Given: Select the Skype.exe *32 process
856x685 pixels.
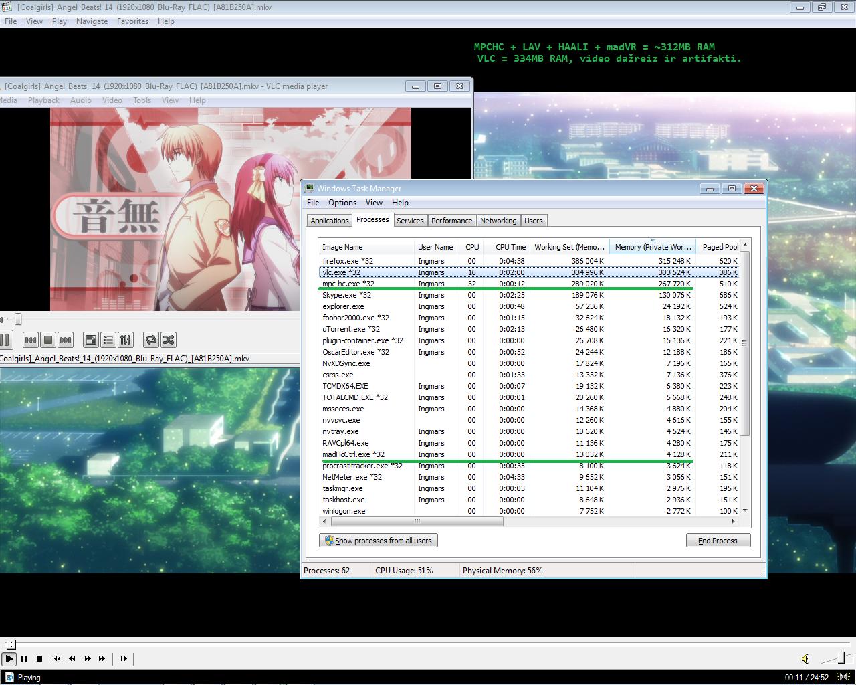Looking at the screenshot, I should click(x=530, y=295).
